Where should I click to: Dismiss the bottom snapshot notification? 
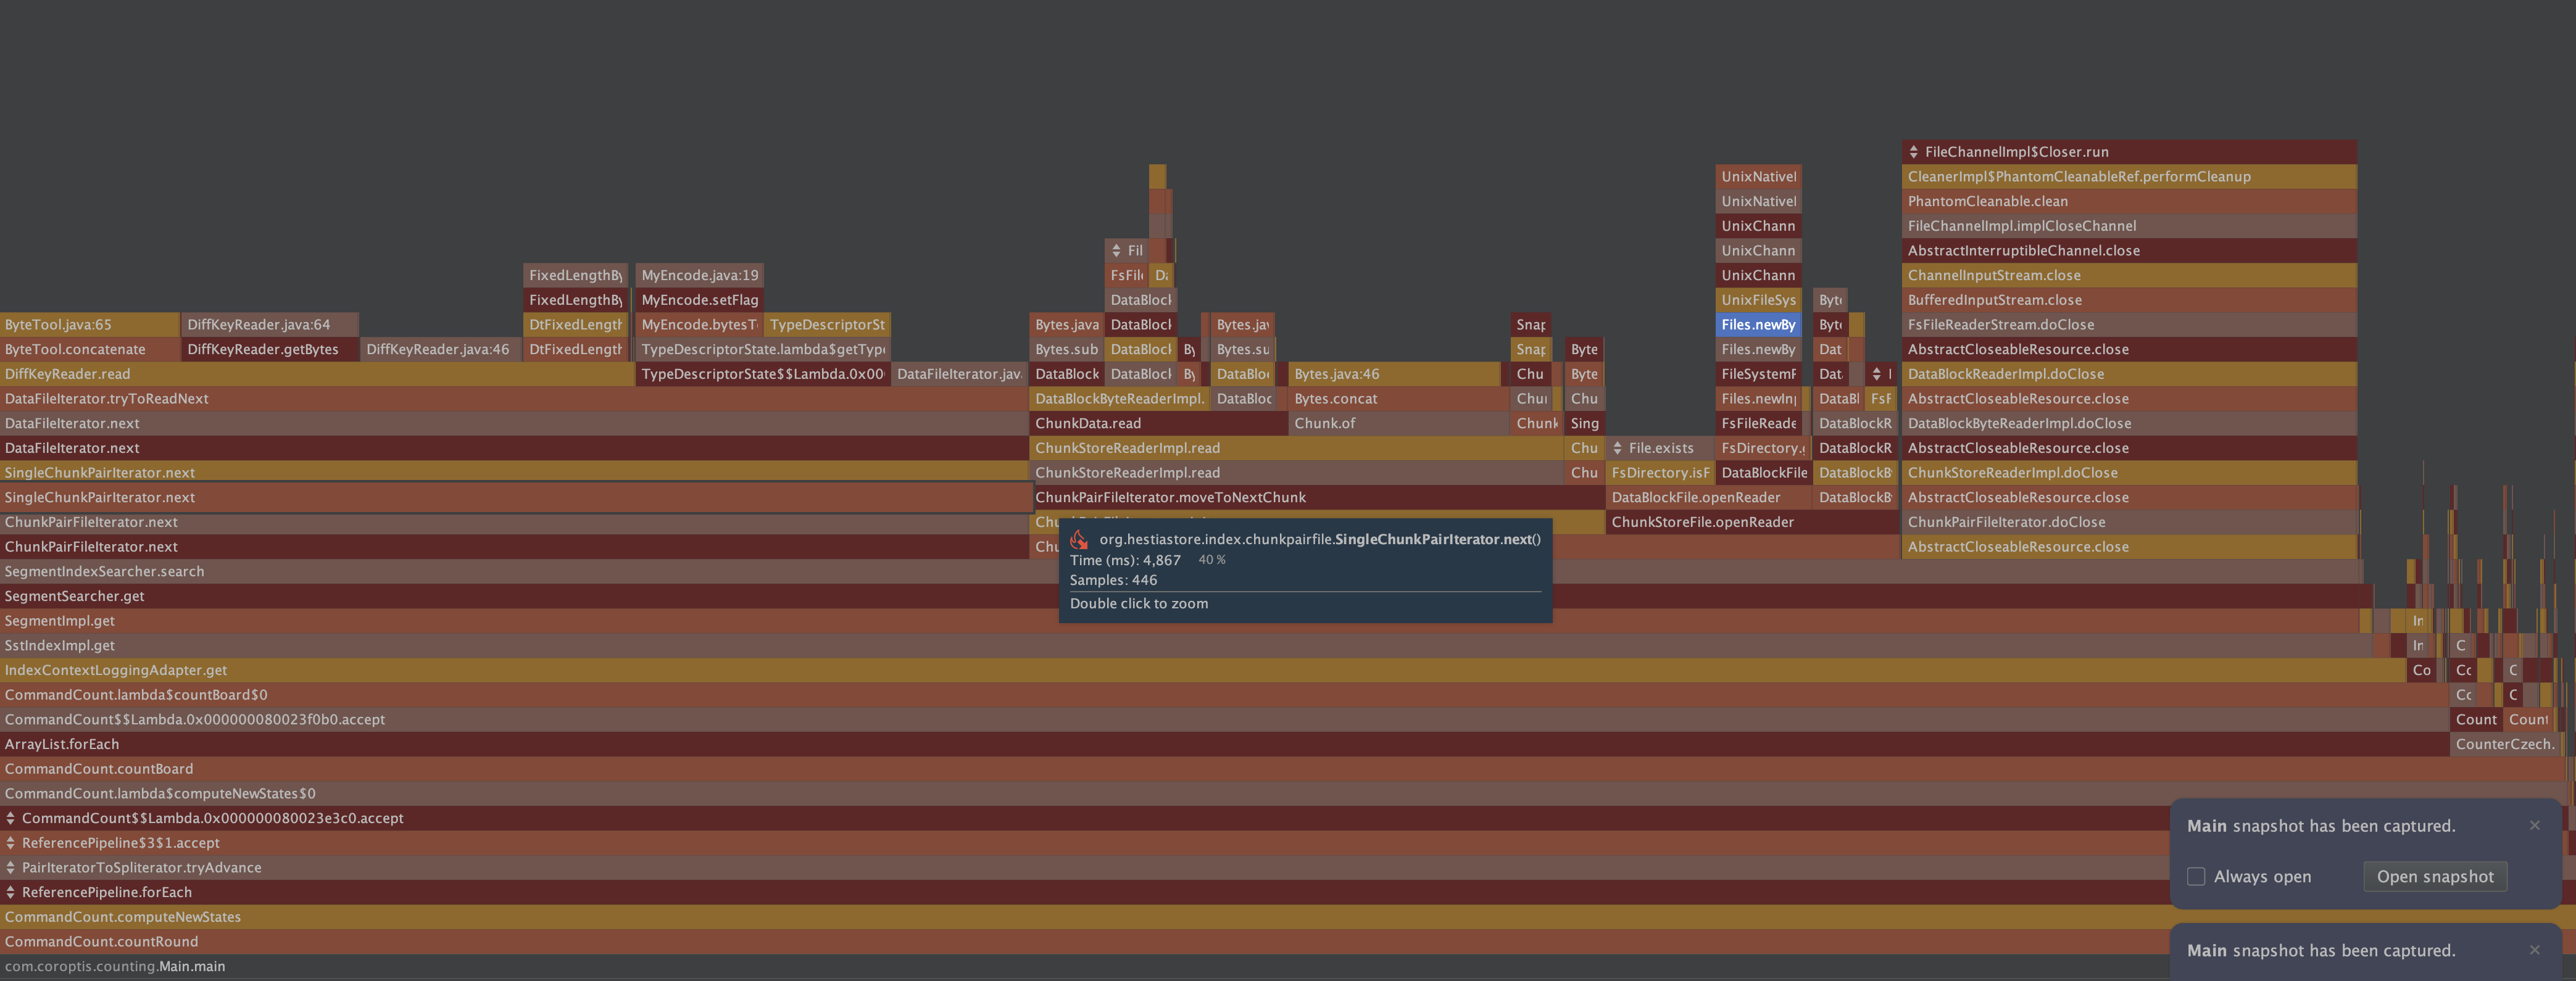(2535, 950)
